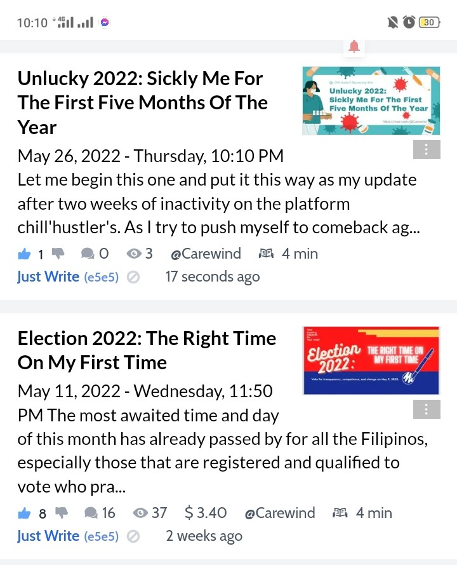Open the 16 comments on Election 2022 article
The height and width of the screenshot is (565, 457).
[x=99, y=513]
